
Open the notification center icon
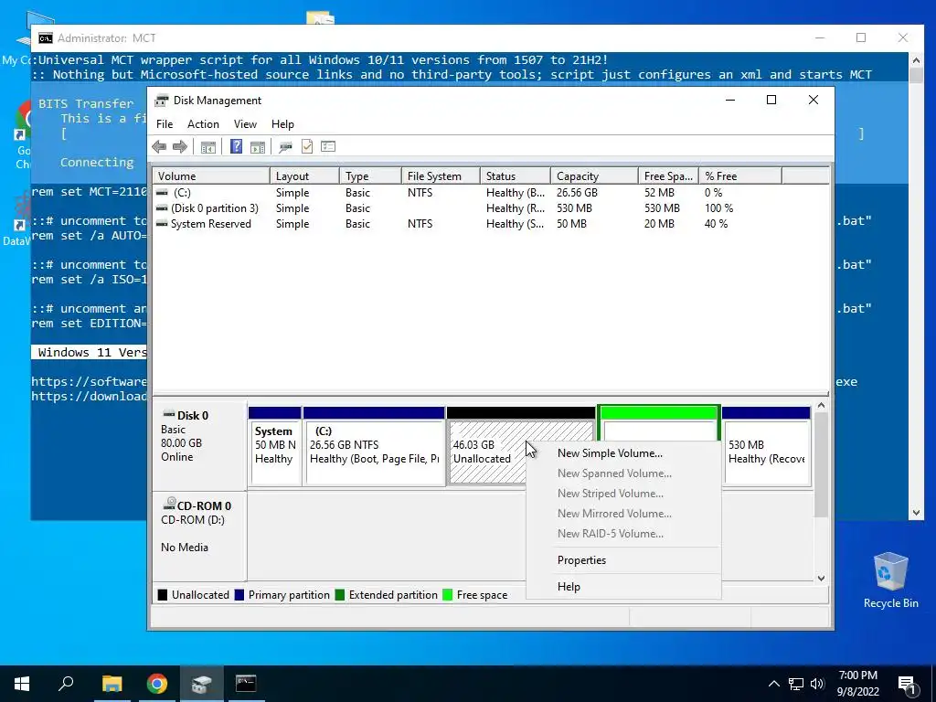(907, 685)
